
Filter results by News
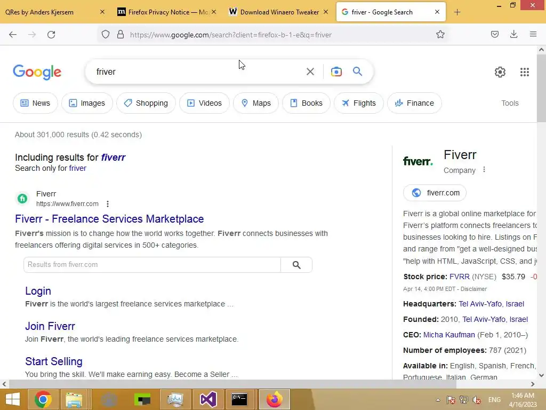click(x=35, y=103)
